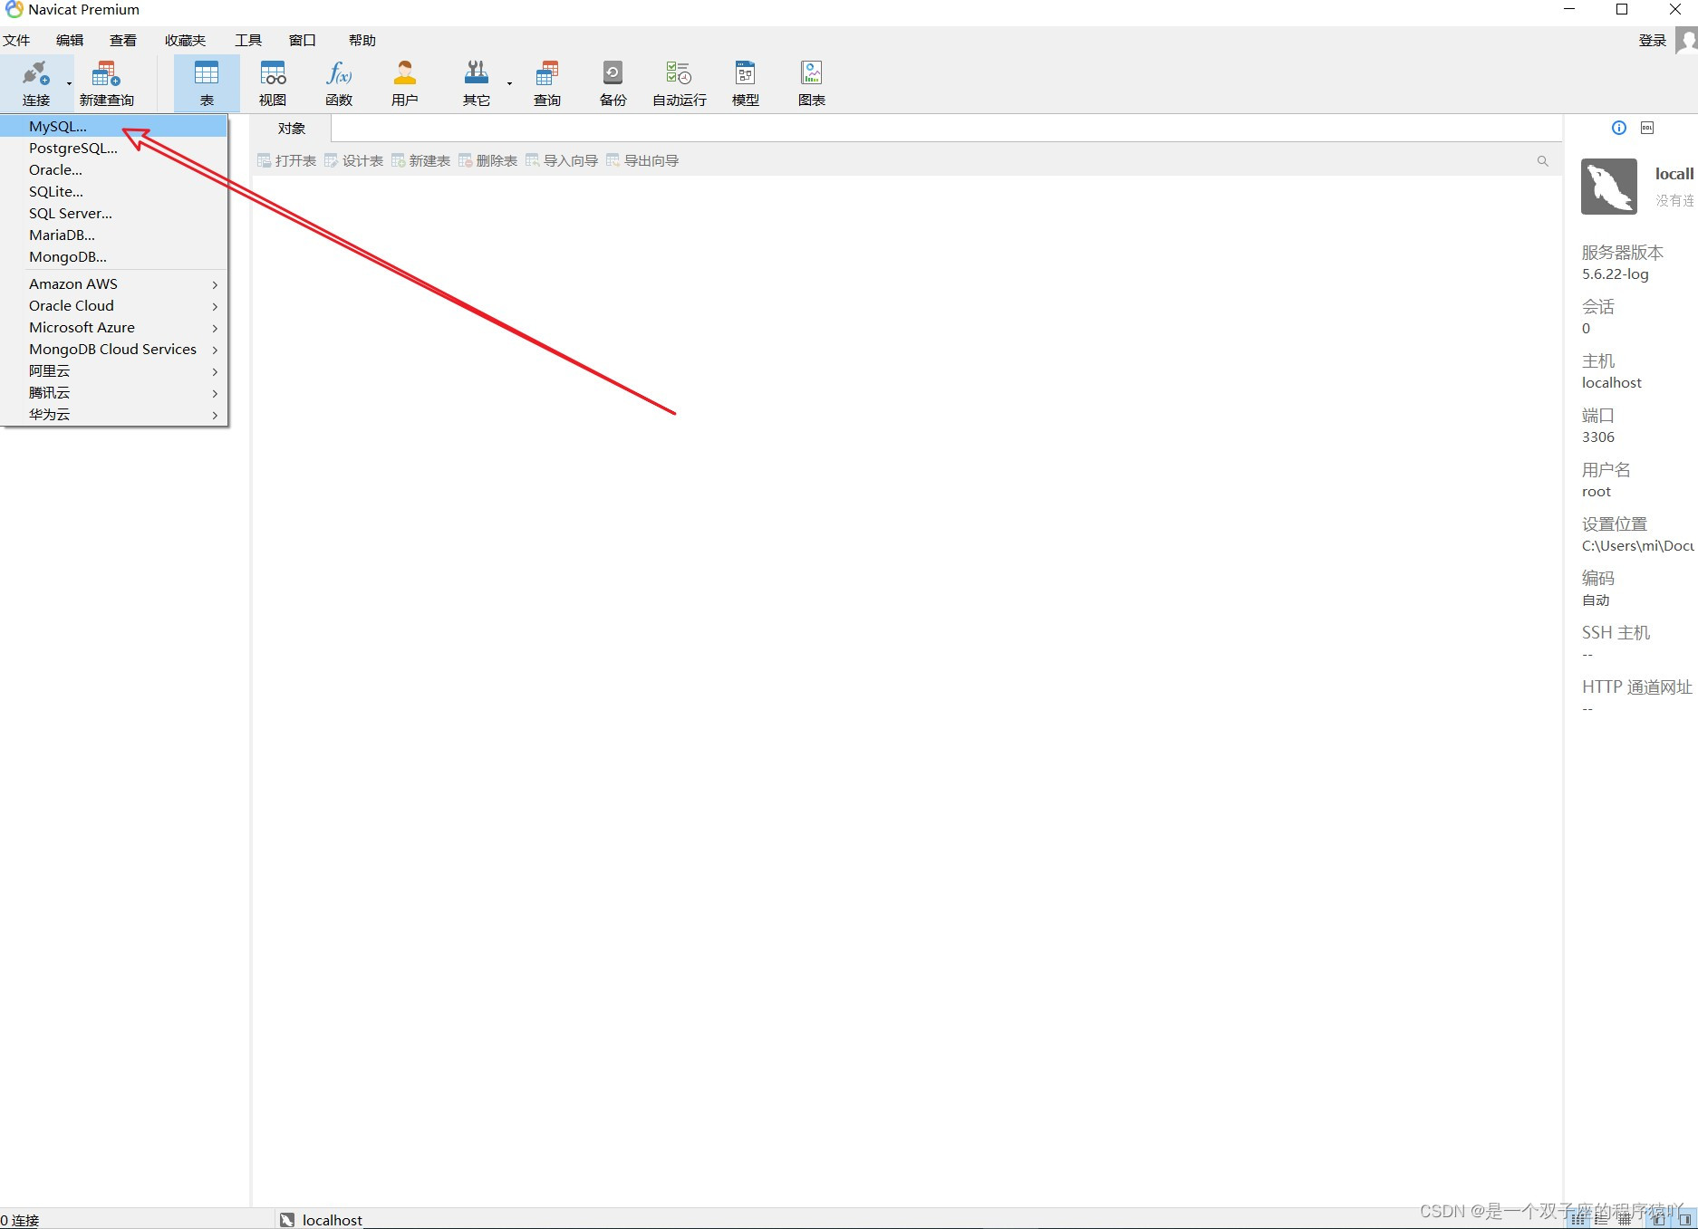The height and width of the screenshot is (1229, 1698).
Task: Expand the 腾讯云 submenu
Action: point(114,392)
